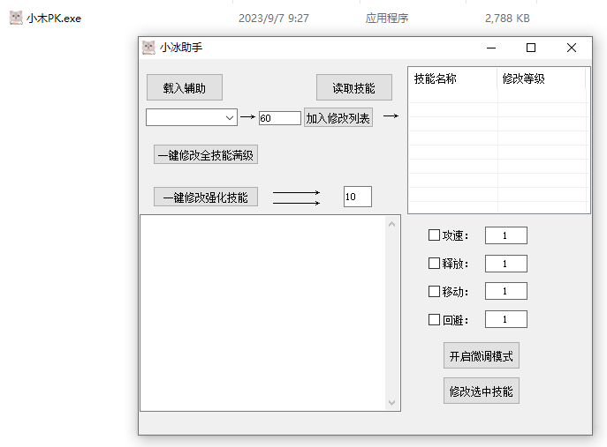Screen dimensions: 607x447
Task: Toggle the 释放 checkbox
Action: coord(434,264)
